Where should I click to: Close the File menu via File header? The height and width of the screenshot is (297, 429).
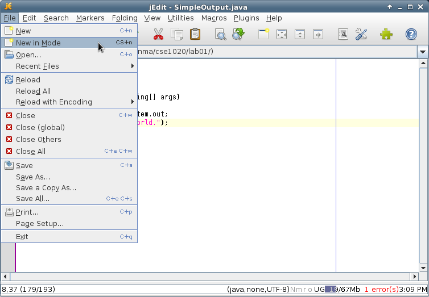[10, 18]
